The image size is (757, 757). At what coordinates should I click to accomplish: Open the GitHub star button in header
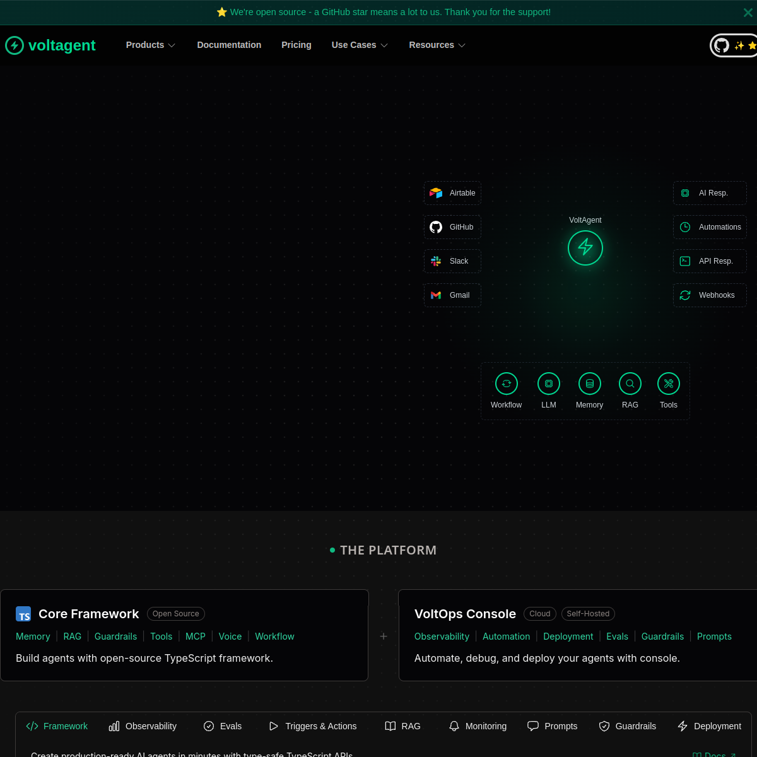tap(734, 45)
